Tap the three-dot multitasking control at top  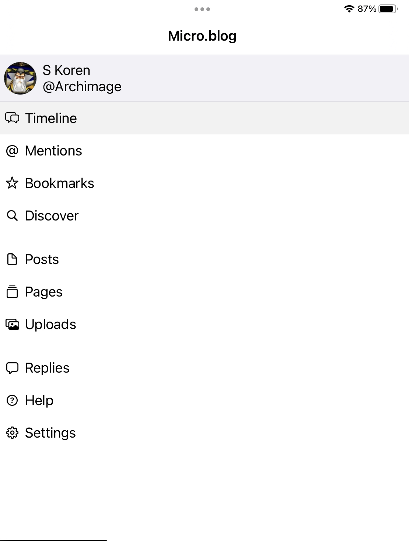202,9
